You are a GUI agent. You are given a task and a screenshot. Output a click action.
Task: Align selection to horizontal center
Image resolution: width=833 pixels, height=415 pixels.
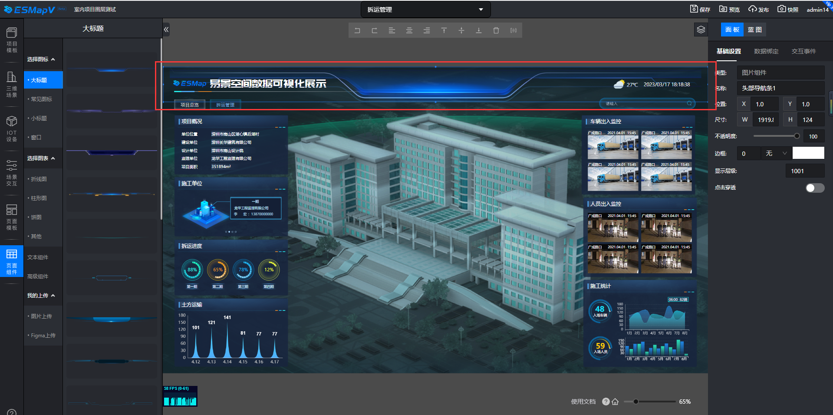409,30
